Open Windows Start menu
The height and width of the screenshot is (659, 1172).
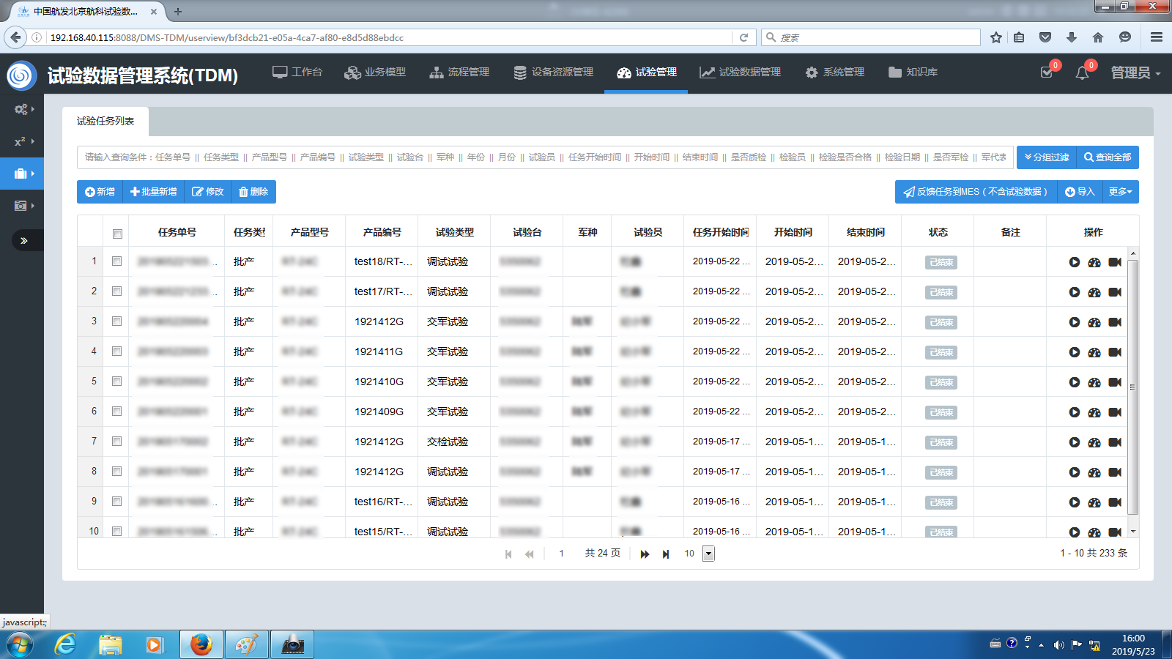coord(20,645)
